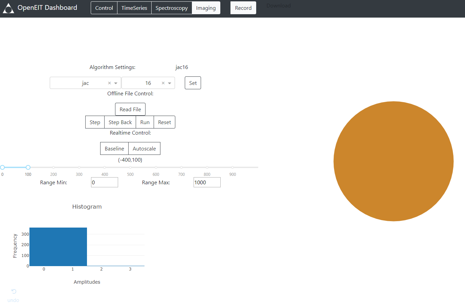
Task: Click the Run button
Action: 145,122
